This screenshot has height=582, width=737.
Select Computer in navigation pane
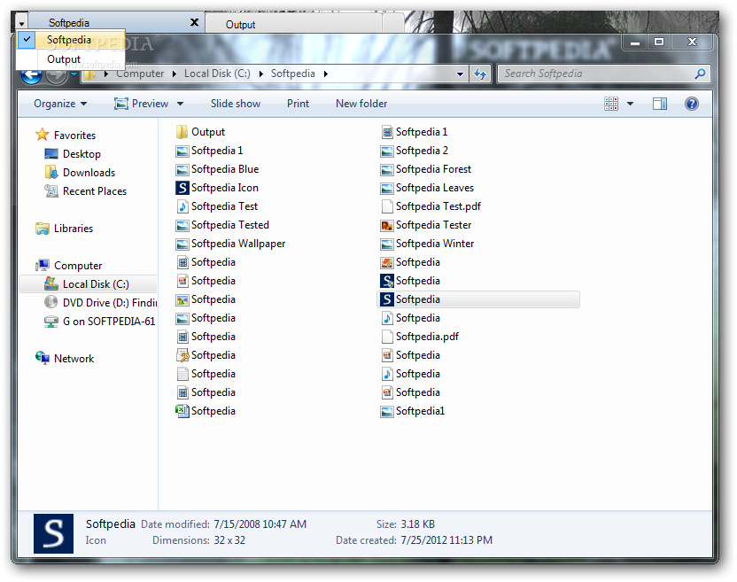pos(68,266)
